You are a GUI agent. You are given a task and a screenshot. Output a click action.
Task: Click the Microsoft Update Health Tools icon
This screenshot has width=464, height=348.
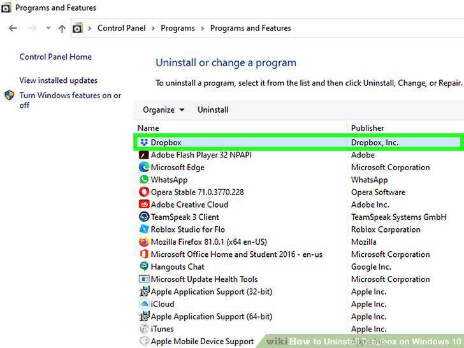tap(144, 279)
